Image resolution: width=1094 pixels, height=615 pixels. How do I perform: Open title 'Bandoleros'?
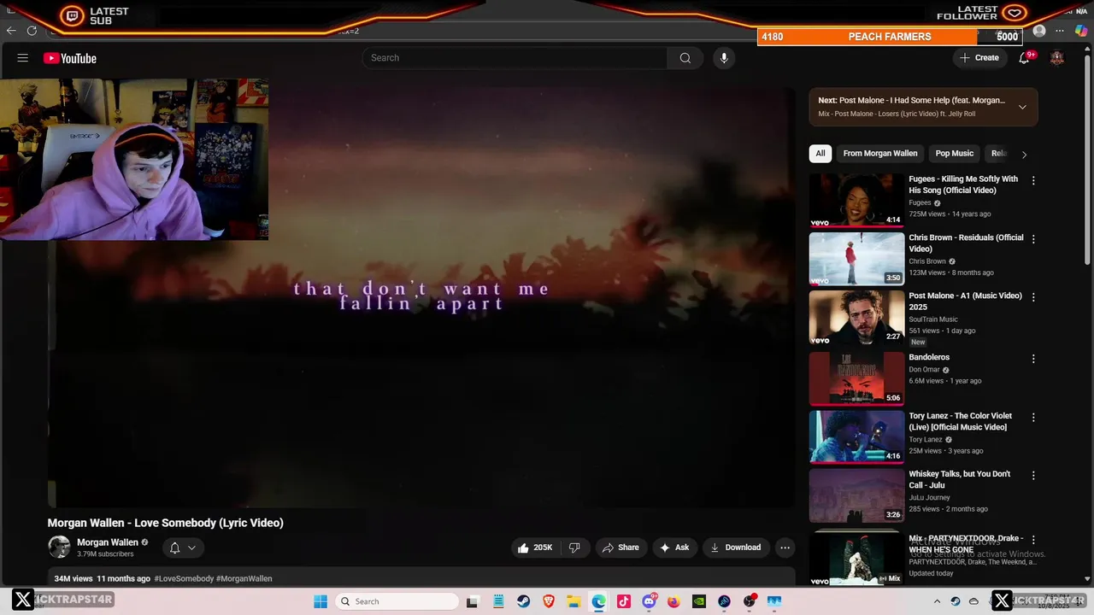click(x=929, y=357)
